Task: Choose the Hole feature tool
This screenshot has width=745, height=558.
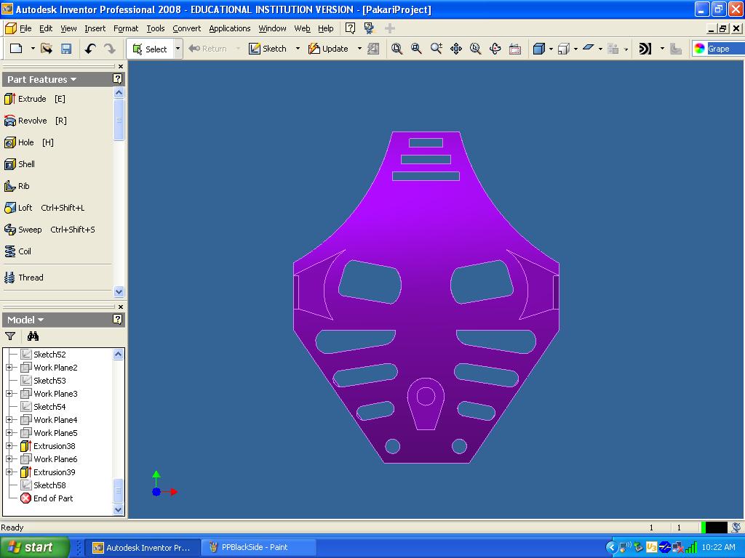Action: [26, 142]
